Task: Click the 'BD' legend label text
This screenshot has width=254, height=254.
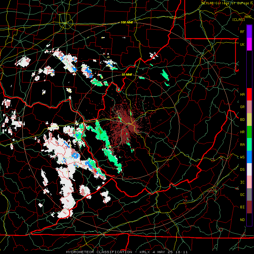Action: (x=242, y=120)
